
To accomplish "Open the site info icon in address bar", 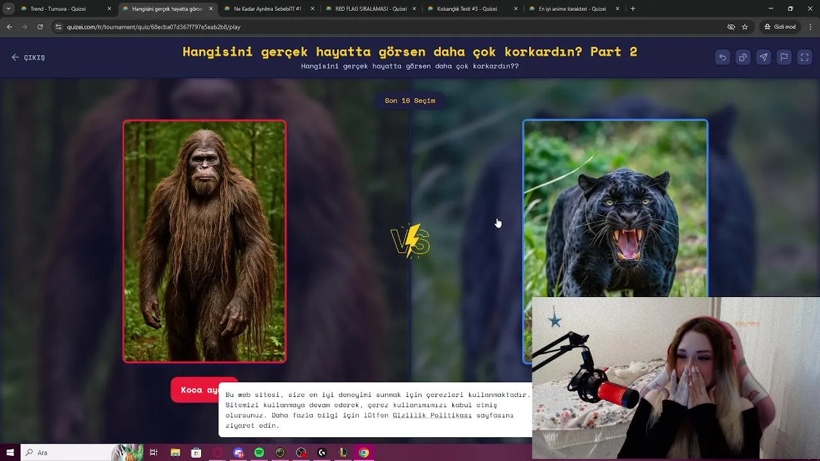I will [58, 27].
